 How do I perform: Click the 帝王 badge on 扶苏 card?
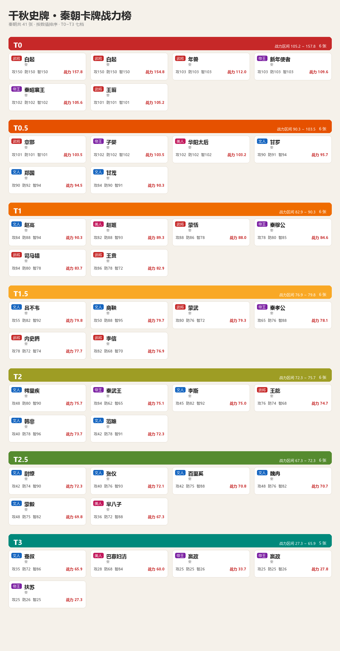pyautogui.click(x=16, y=586)
